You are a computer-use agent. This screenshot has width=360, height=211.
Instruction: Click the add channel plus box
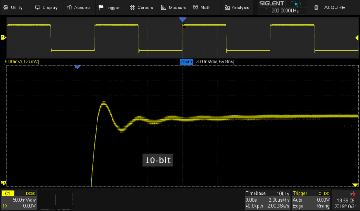pos(55,200)
